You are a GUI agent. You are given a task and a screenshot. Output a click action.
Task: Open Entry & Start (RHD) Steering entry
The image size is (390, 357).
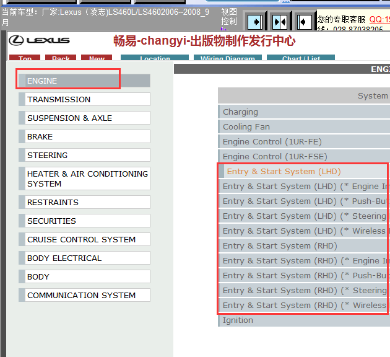304,290
